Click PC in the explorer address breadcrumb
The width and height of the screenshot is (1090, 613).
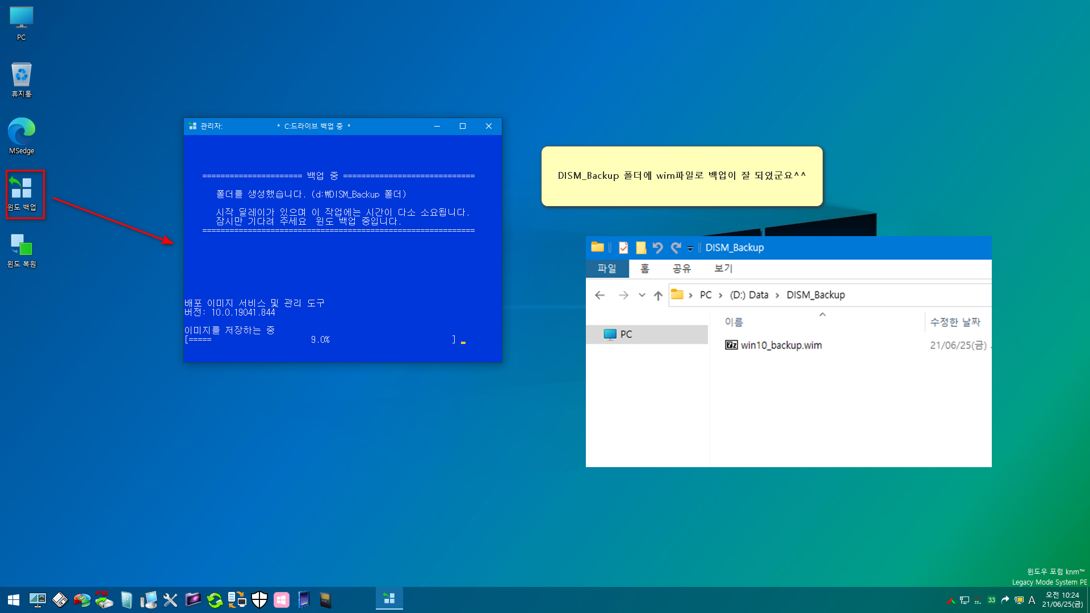706,295
